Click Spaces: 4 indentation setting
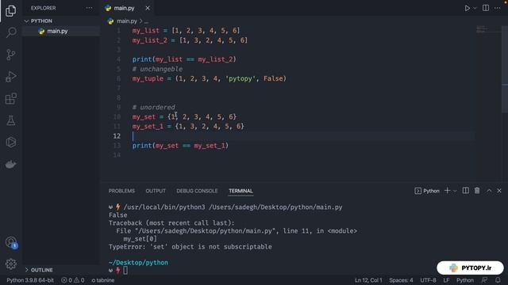 pyautogui.click(x=401, y=280)
